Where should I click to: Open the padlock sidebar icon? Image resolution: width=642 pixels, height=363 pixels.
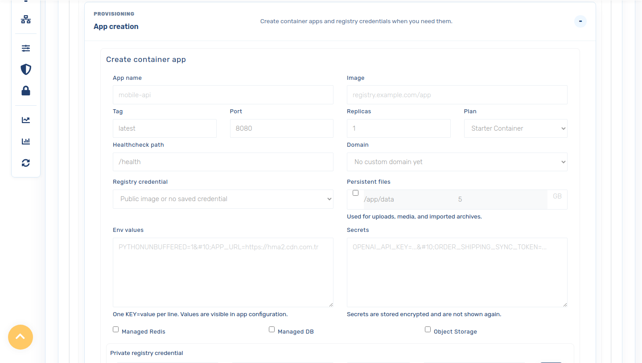click(26, 91)
